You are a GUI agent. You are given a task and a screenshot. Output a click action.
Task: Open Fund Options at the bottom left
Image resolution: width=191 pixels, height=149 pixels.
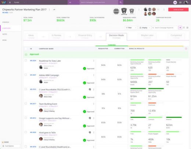click(11, 146)
